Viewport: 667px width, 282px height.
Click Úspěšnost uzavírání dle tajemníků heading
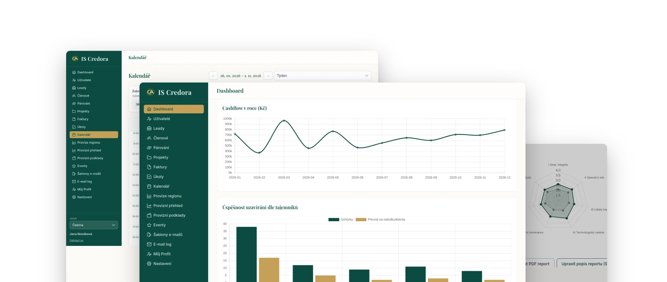coord(260,207)
